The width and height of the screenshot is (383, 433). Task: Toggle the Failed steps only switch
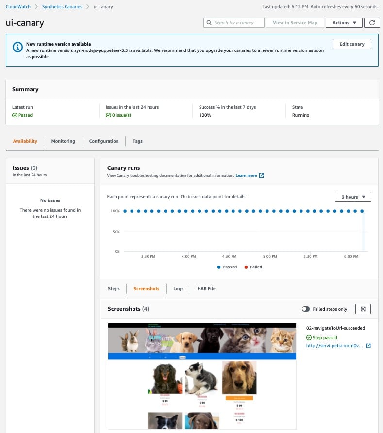[306, 309]
